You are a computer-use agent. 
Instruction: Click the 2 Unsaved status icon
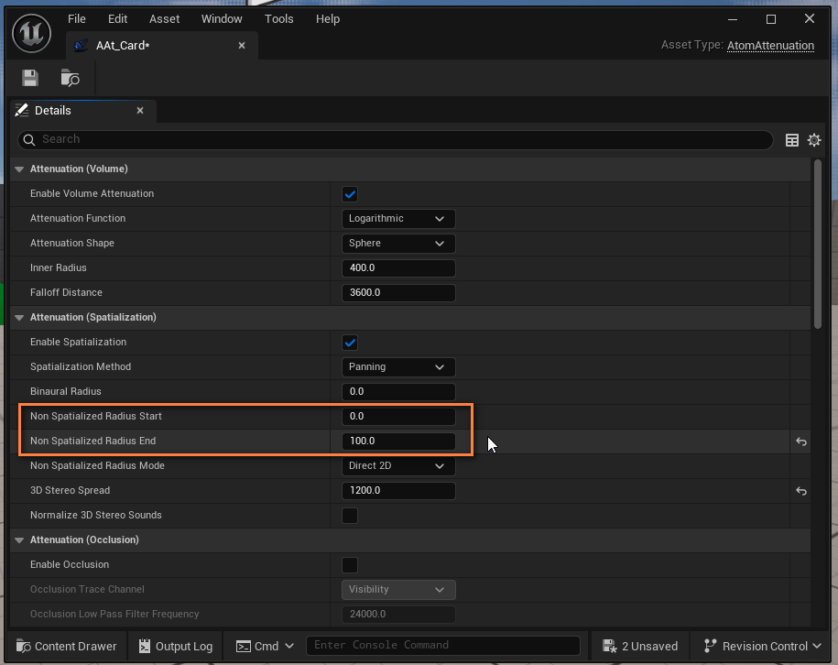pos(609,646)
